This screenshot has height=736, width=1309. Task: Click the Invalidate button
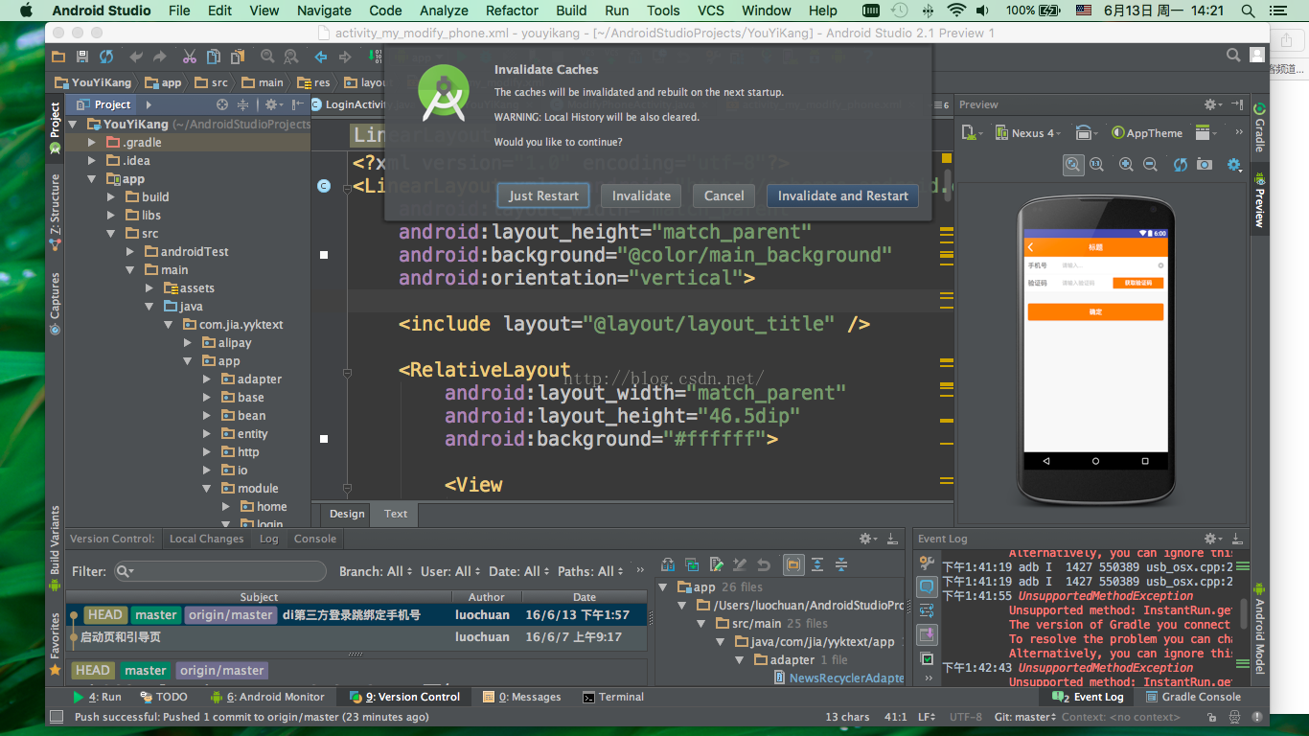[641, 195]
